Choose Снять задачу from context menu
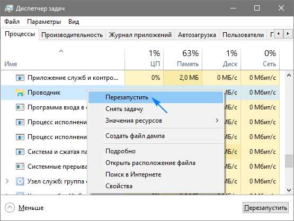This screenshot has height=221, width=294. point(124,109)
